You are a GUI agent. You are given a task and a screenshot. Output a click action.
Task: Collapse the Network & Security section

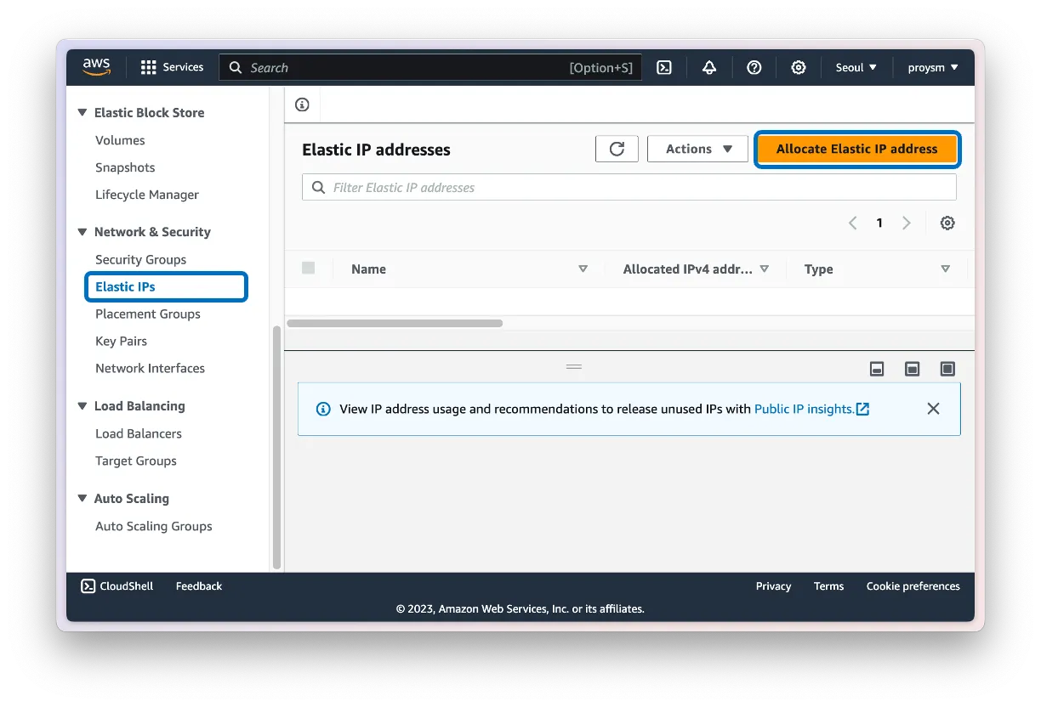[82, 231]
